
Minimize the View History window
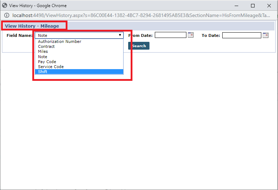coord(236,6)
